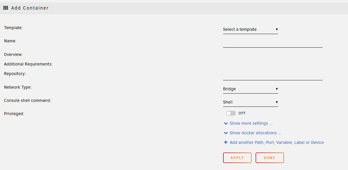
Task: Click the Add Container header title
Action: coord(30,8)
